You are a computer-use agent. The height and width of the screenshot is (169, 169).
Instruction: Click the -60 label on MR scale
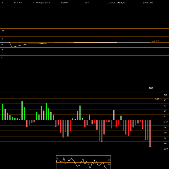click(165, 138)
